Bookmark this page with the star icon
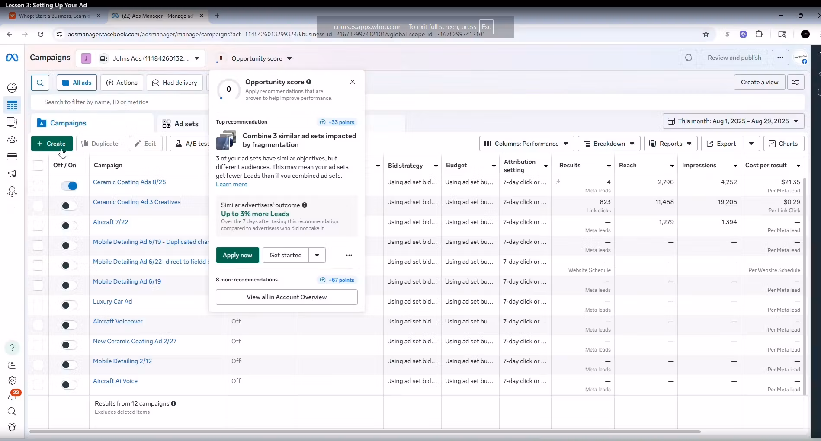Viewport: 821px width, 441px height. coord(706,34)
